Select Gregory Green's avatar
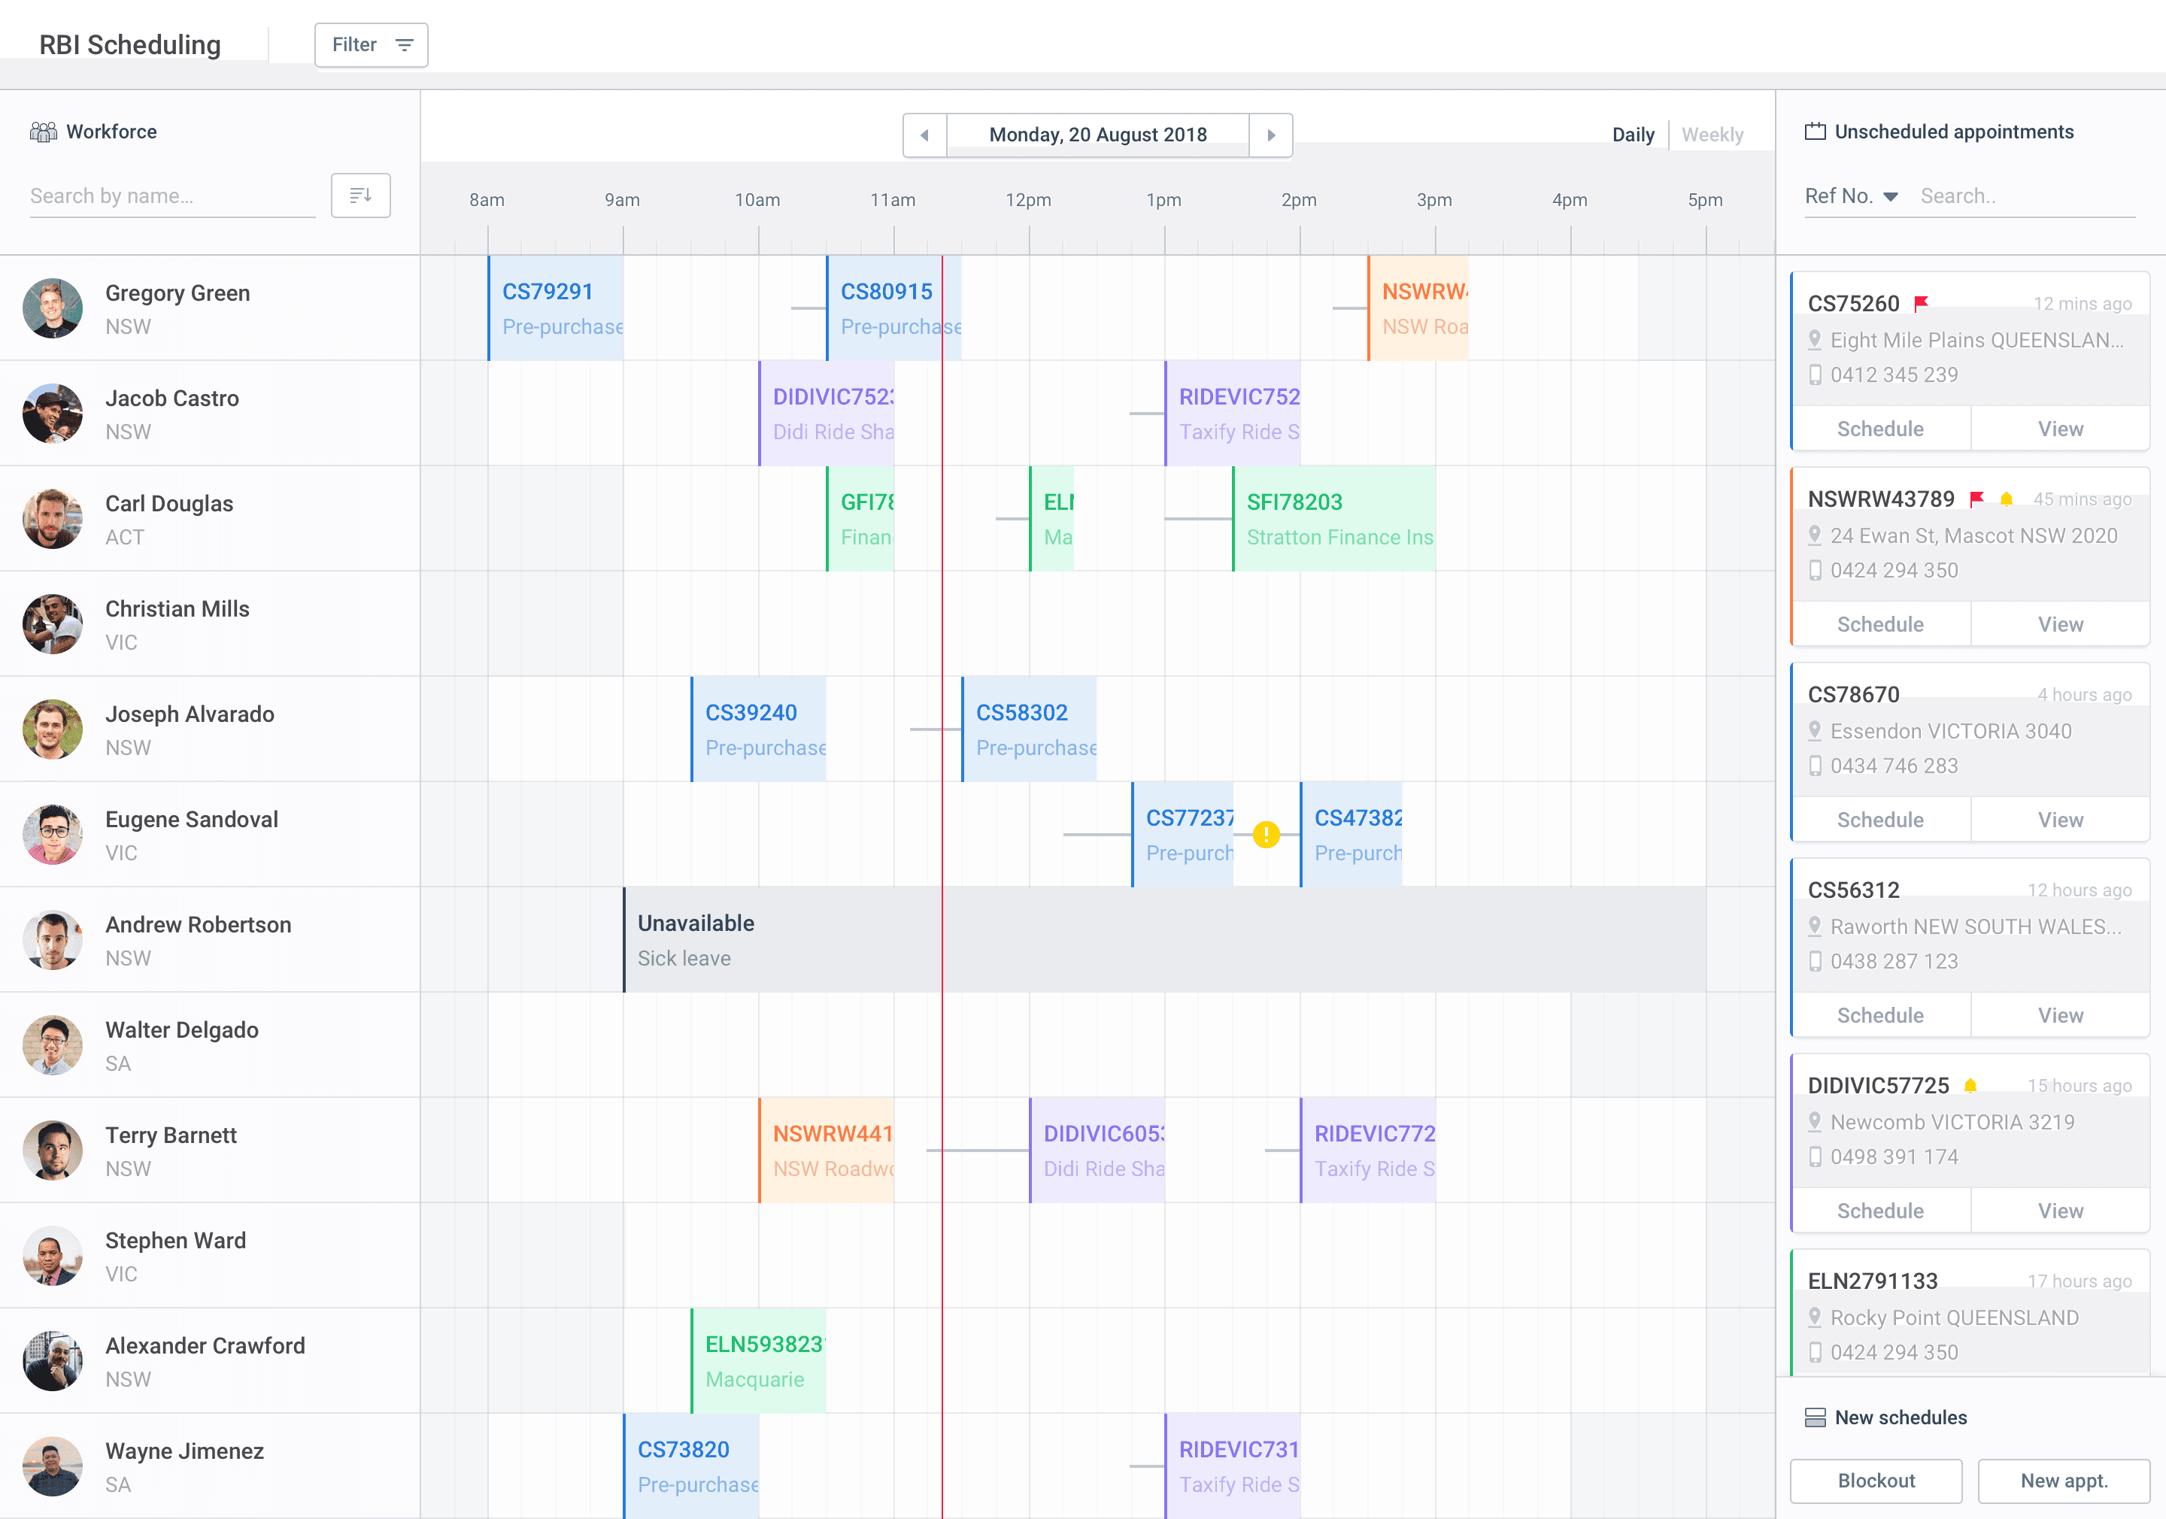This screenshot has width=2166, height=1519. (53, 308)
